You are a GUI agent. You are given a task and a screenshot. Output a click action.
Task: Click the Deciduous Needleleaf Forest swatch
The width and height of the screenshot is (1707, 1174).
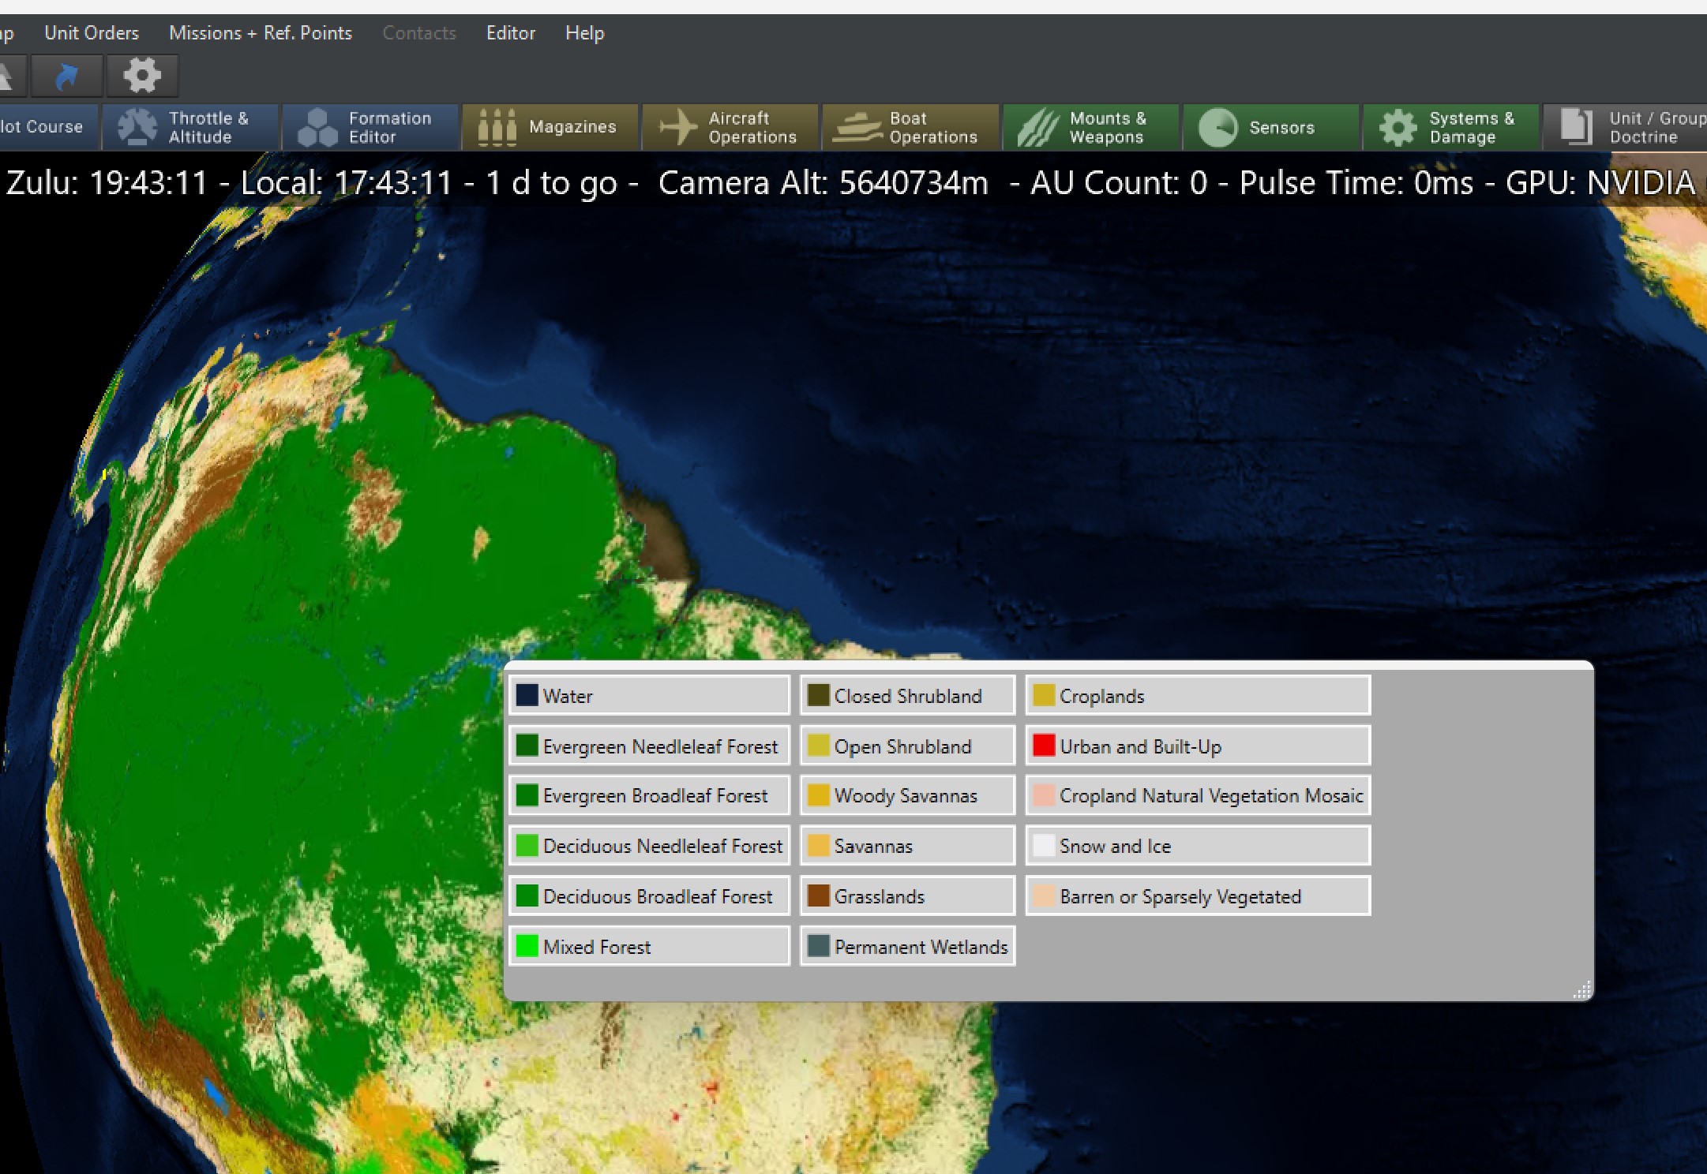(x=527, y=846)
